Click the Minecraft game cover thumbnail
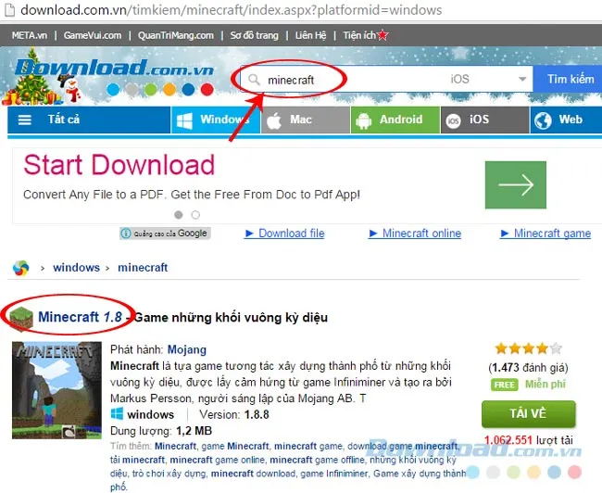This screenshot has width=602, height=493. point(56,390)
